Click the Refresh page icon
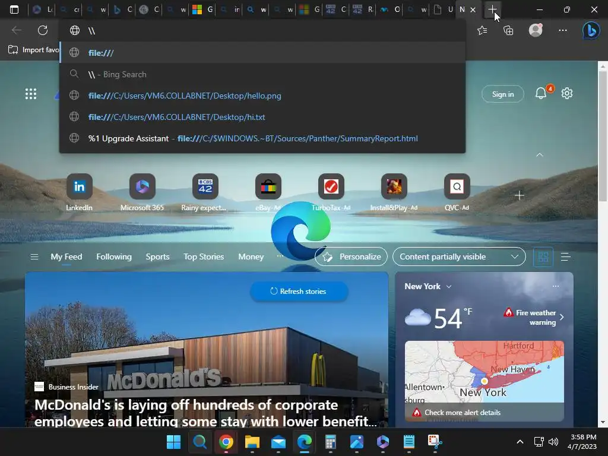This screenshot has width=608, height=456. point(43,30)
